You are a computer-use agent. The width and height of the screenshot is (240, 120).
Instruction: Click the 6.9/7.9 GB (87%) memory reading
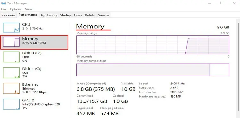point(34,43)
